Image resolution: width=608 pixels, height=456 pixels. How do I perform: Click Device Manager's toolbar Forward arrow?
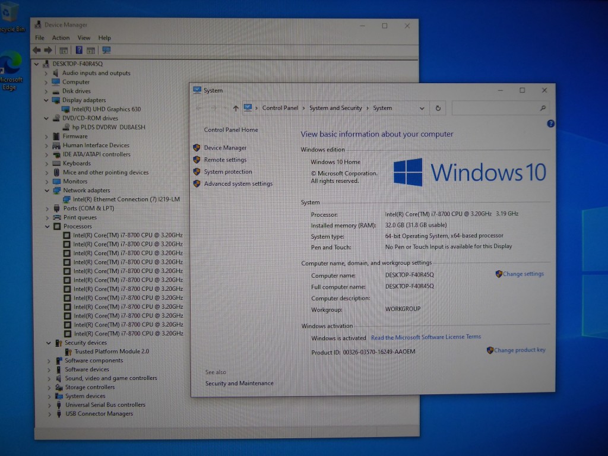48,50
